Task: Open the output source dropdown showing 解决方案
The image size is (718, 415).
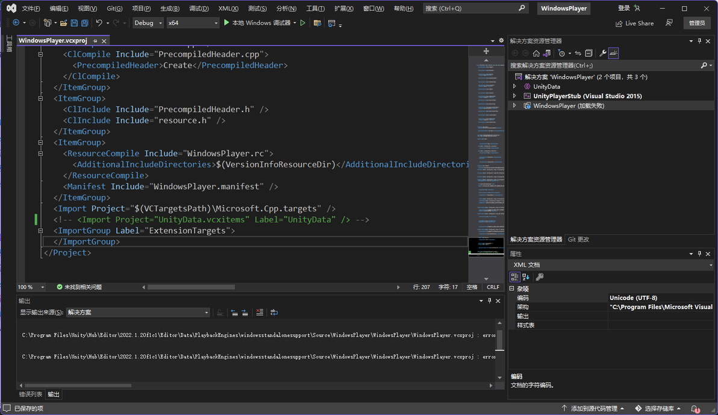Action: click(x=138, y=313)
